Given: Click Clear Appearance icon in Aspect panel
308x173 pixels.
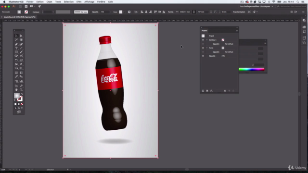Looking at the screenshot, I should click(x=225, y=91).
